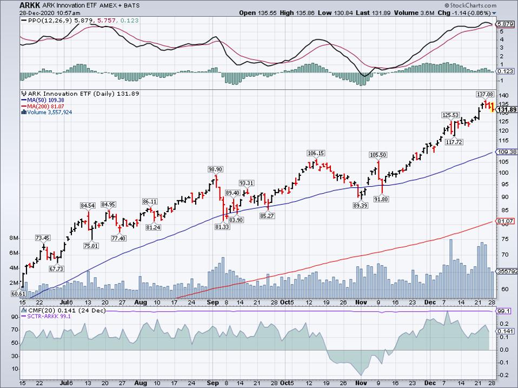The width and height of the screenshot is (518, 388).
Task: Select the purple line swatch before SCTR-ARKK
Action: pos(24,316)
